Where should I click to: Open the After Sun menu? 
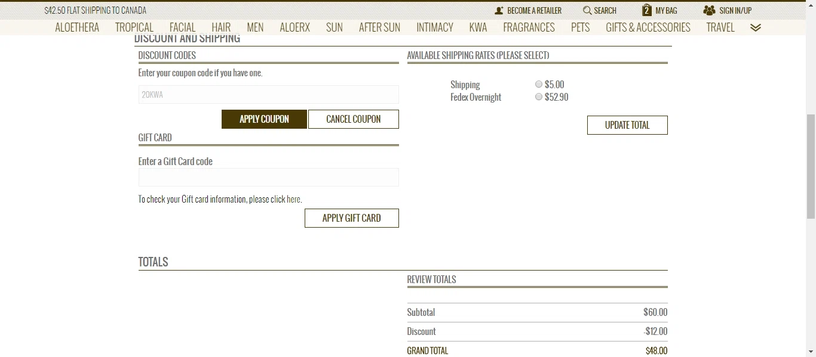click(x=379, y=27)
